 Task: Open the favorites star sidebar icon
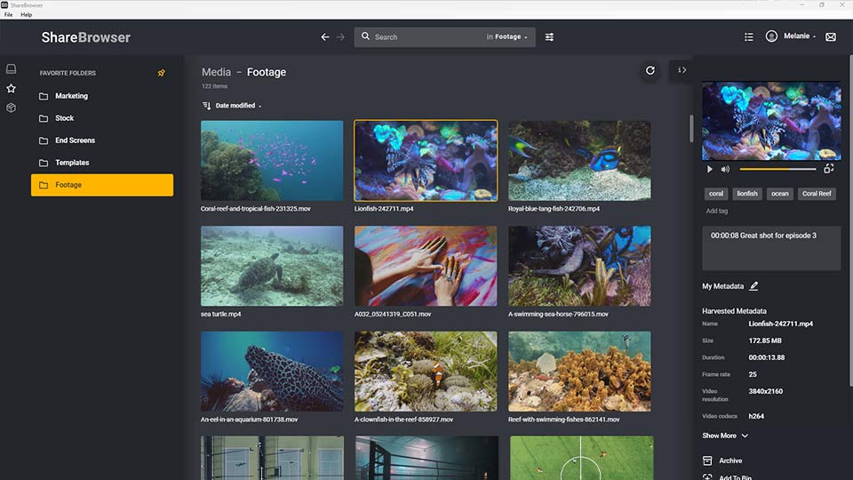(11, 88)
